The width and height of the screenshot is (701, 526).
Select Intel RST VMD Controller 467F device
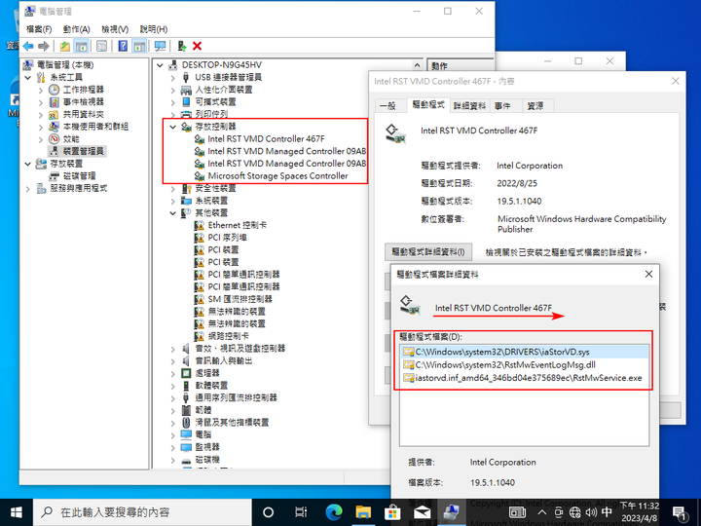click(x=266, y=138)
